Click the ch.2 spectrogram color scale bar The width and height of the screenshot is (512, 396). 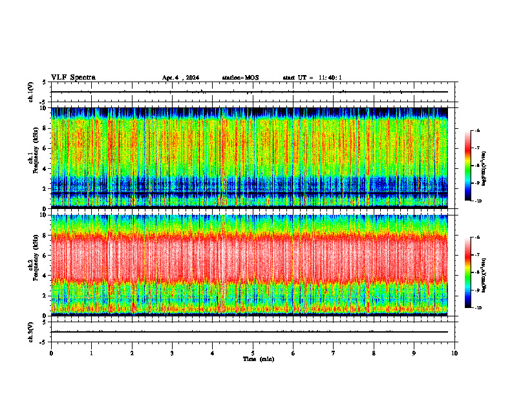[467, 272]
